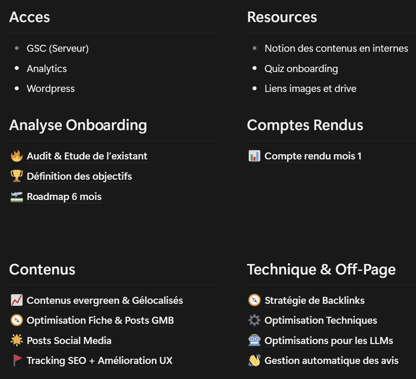The height and width of the screenshot is (379, 416).
Task: Click the trending chart icon for Contenus evergreen
Action: [16, 300]
